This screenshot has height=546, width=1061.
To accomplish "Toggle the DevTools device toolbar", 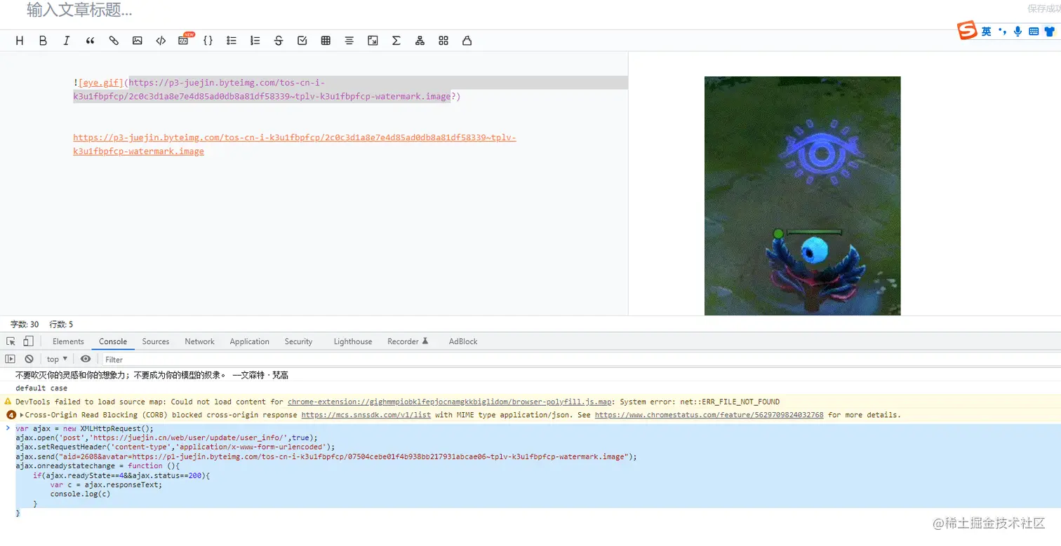I will tap(28, 341).
